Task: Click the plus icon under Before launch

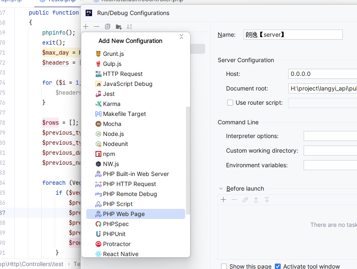Action: (x=223, y=199)
